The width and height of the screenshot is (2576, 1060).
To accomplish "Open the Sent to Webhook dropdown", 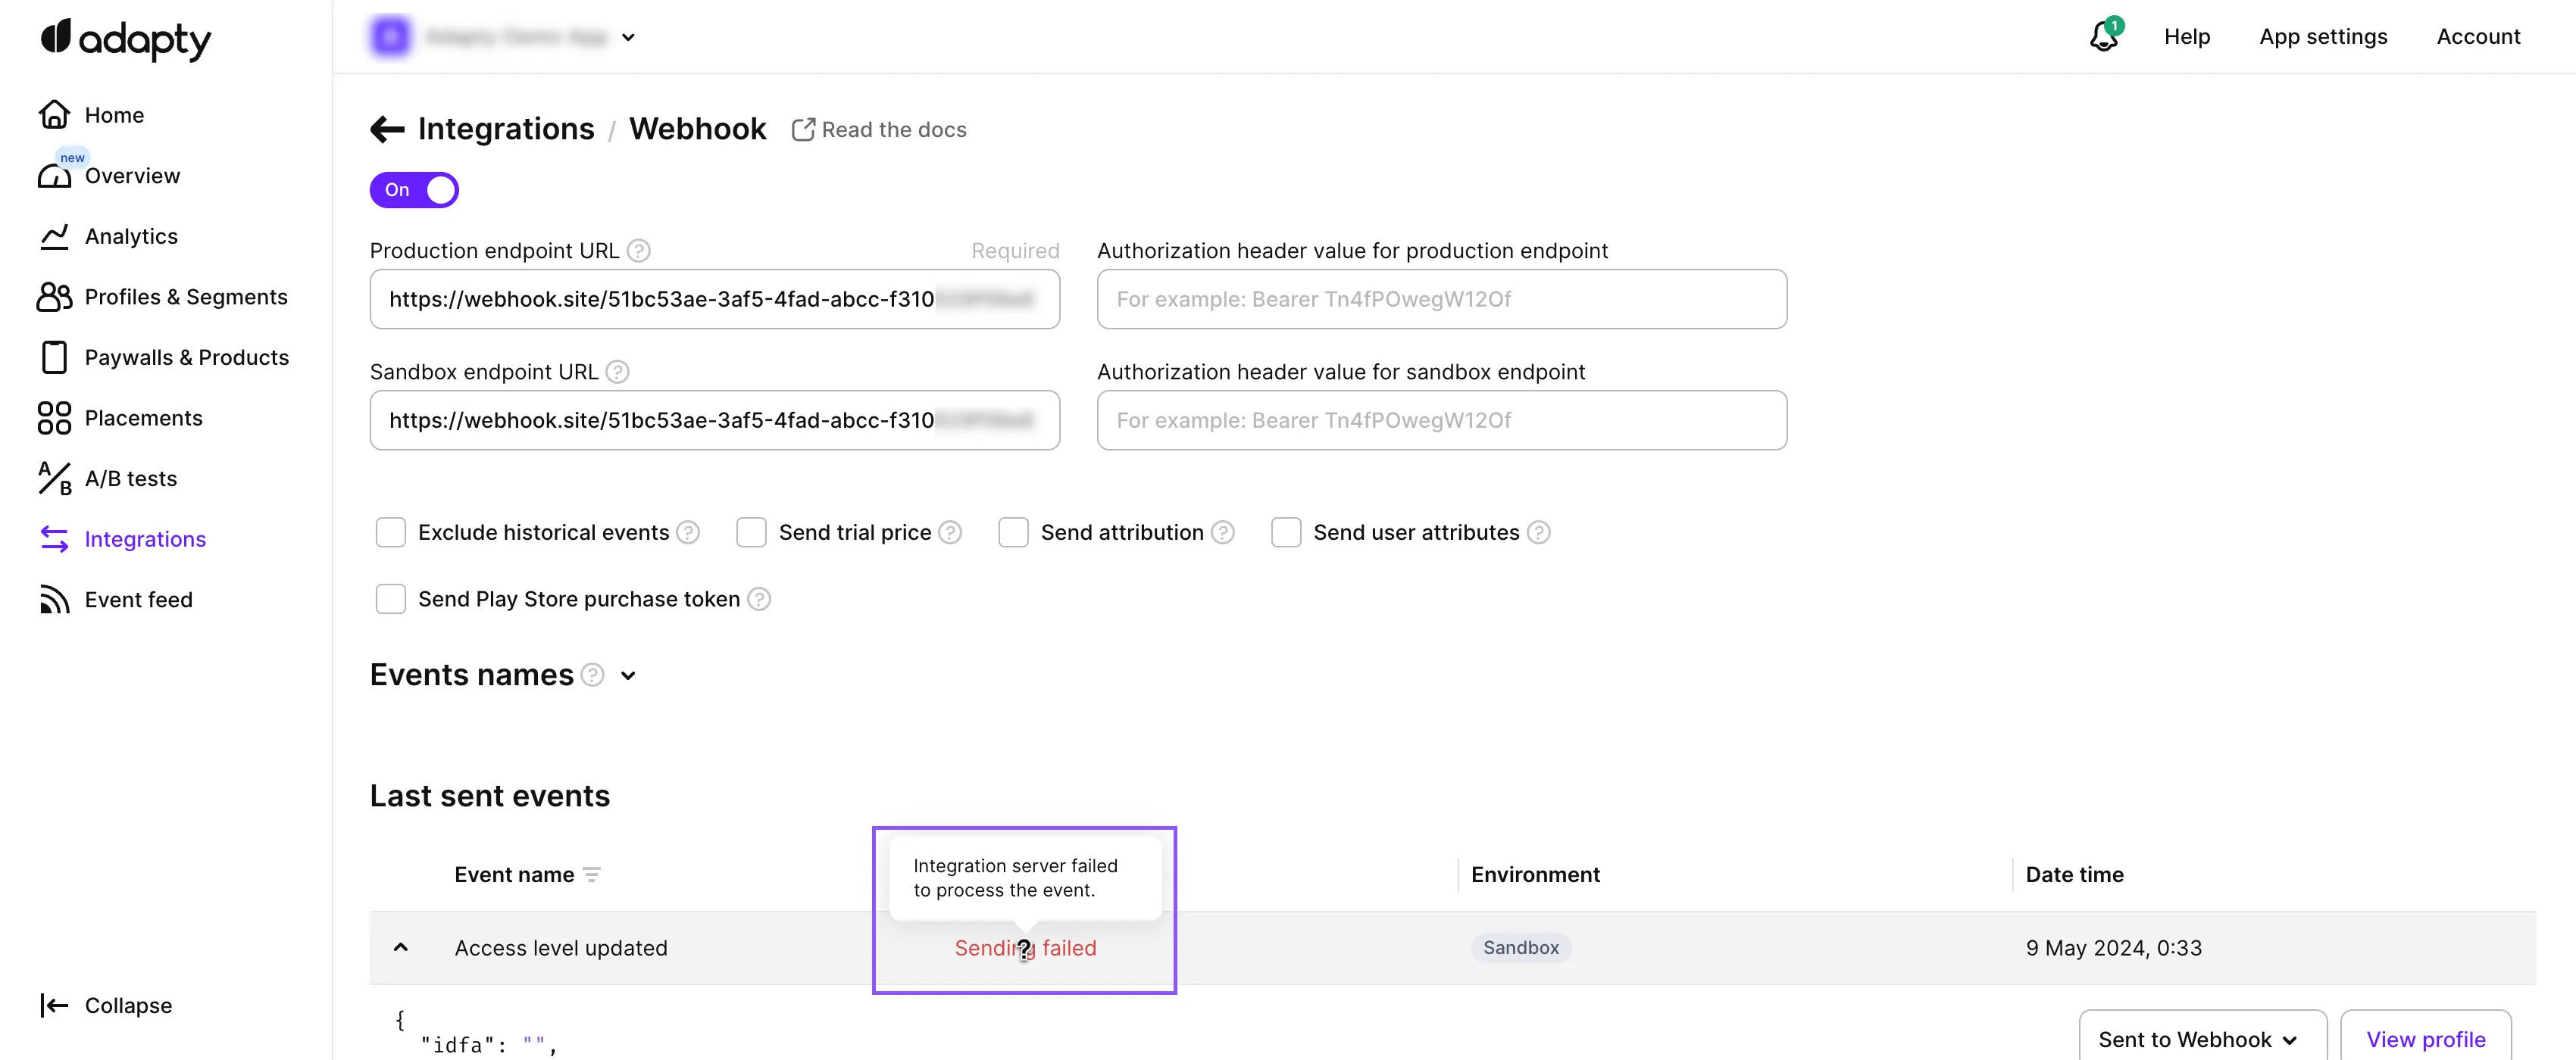I will click(x=2202, y=1039).
